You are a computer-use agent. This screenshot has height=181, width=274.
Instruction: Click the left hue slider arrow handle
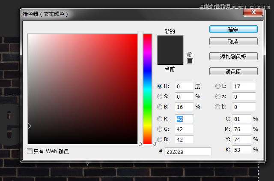click(x=140, y=144)
